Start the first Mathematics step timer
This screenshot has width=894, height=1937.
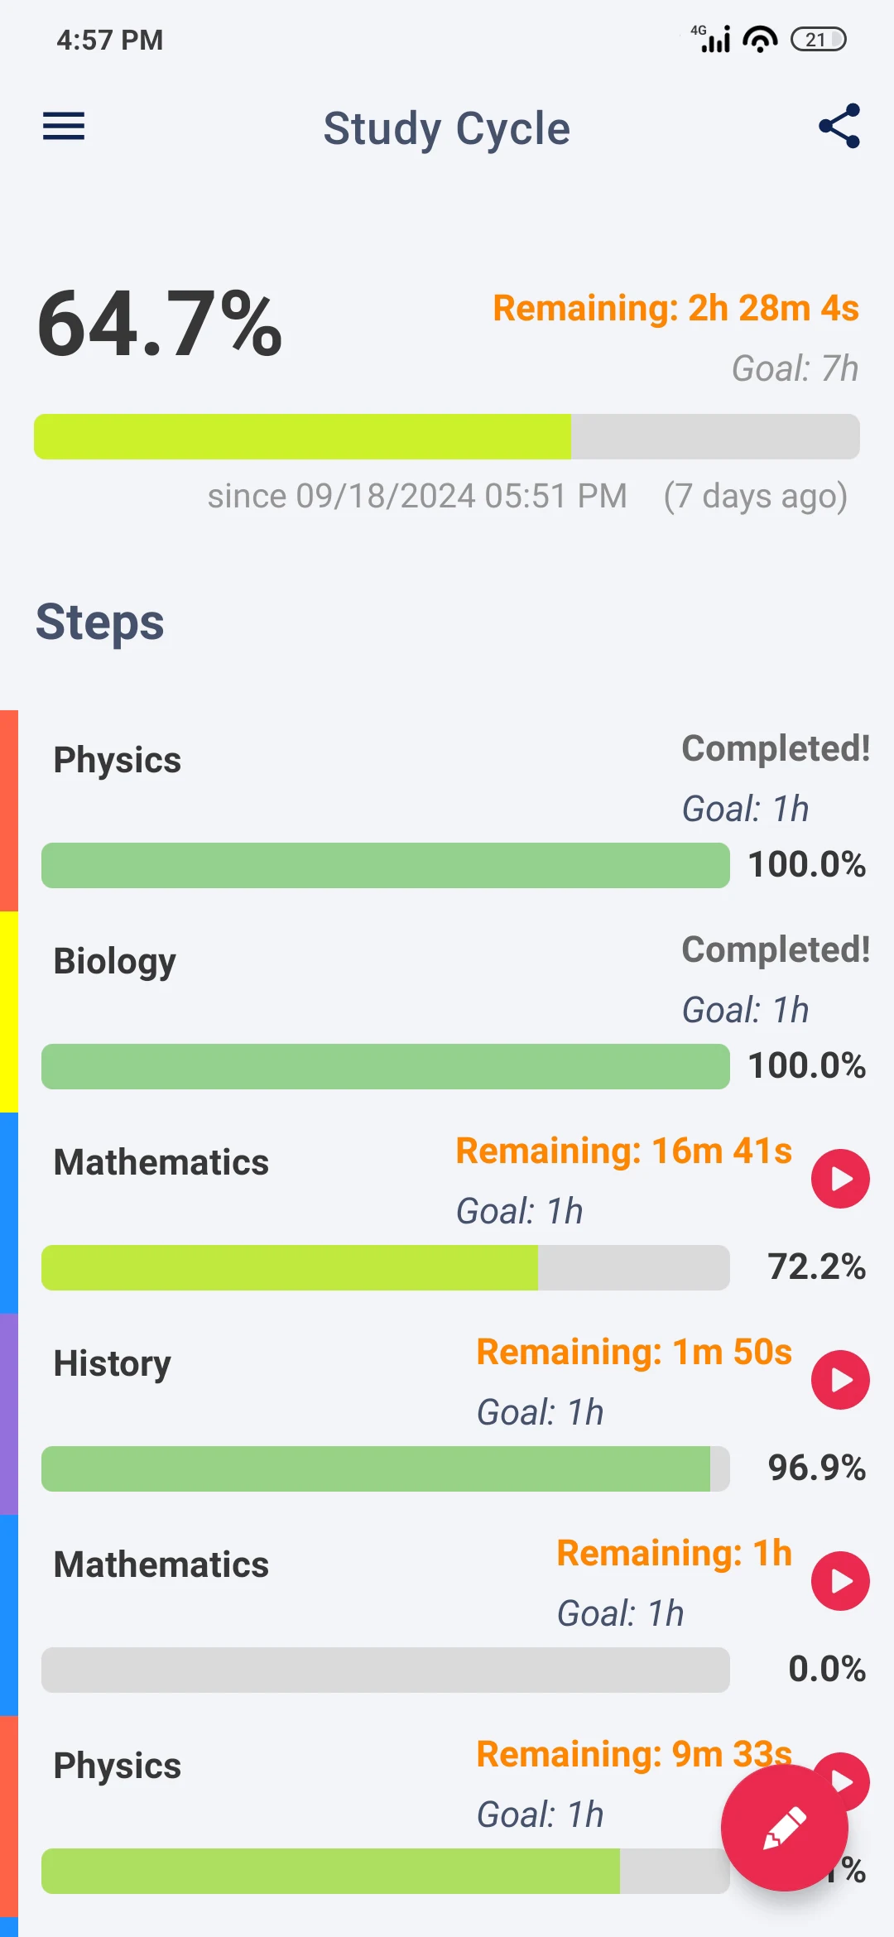click(x=839, y=1179)
